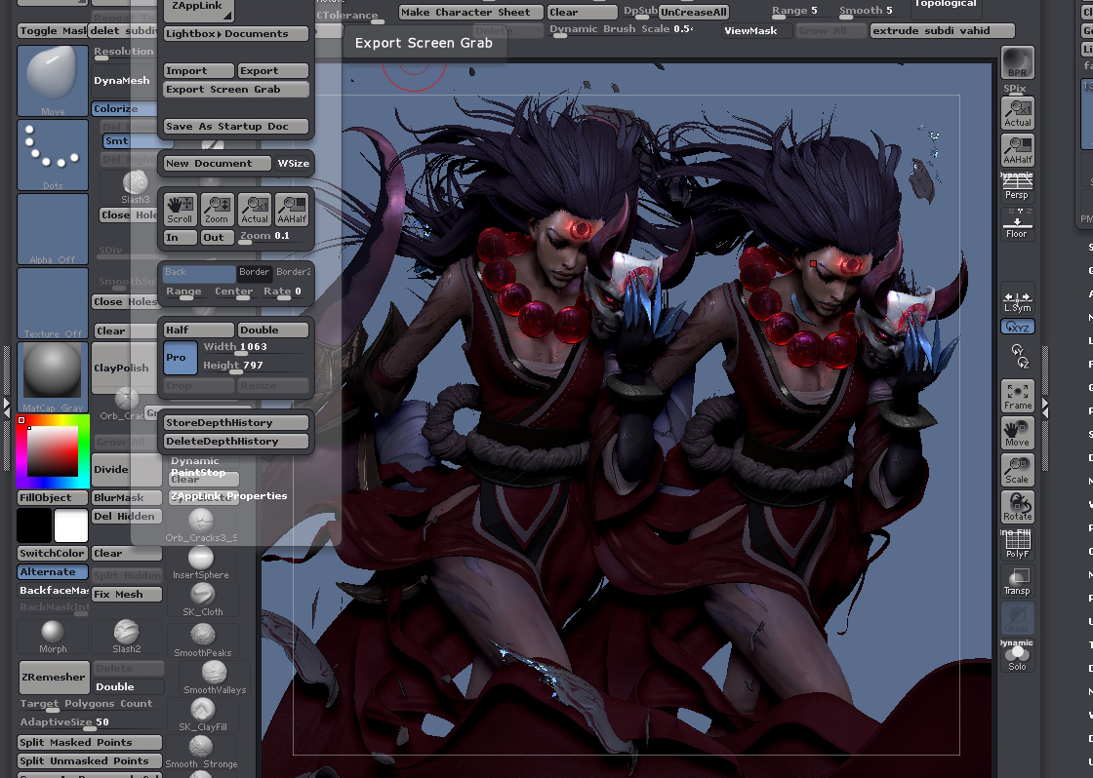Click DeleteDepthHistory button
Image resolution: width=1093 pixels, height=778 pixels.
tap(235, 441)
